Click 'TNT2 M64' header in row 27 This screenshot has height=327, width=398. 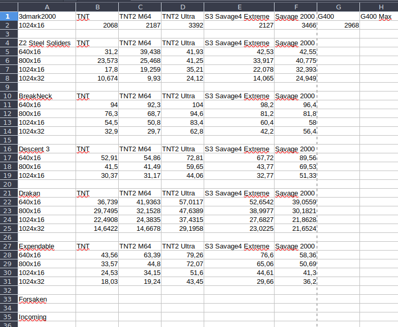tap(140, 246)
